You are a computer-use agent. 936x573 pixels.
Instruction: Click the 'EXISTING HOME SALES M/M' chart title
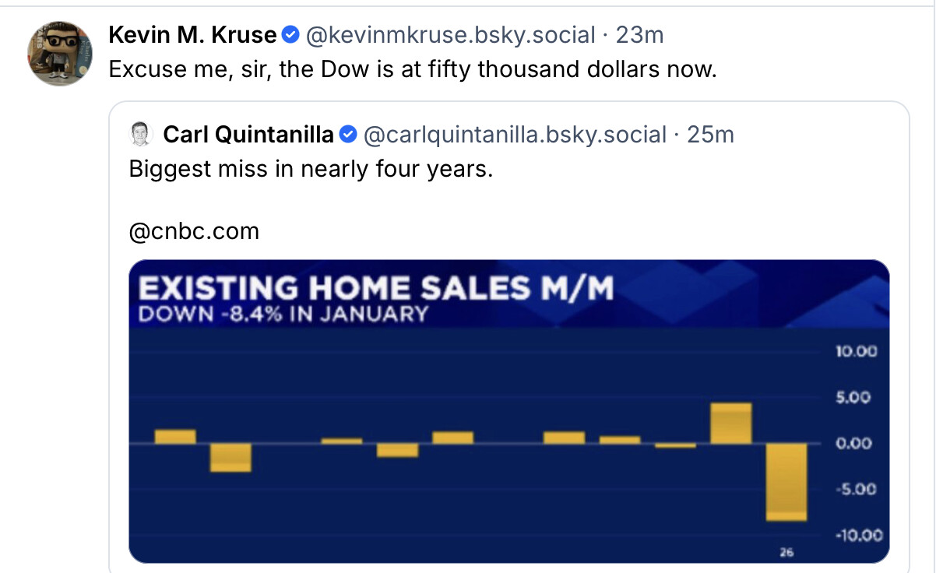point(376,288)
